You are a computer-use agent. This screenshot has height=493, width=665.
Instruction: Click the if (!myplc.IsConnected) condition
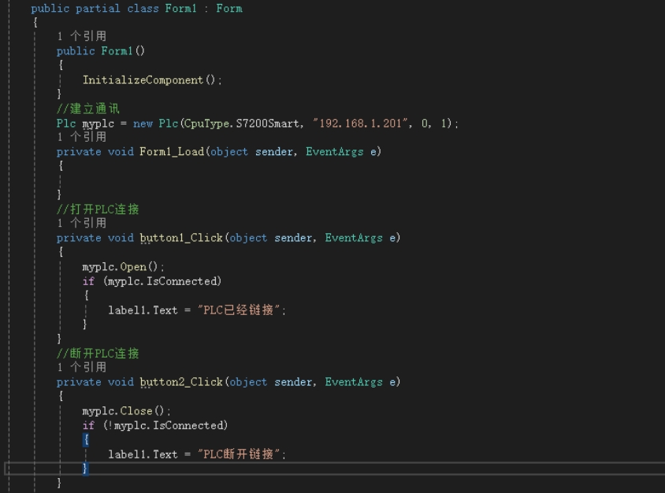coord(154,425)
